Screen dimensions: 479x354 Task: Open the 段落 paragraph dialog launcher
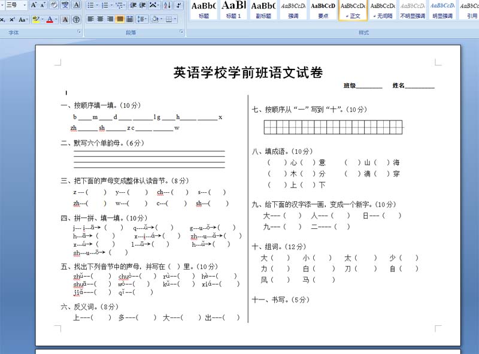[x=181, y=32]
